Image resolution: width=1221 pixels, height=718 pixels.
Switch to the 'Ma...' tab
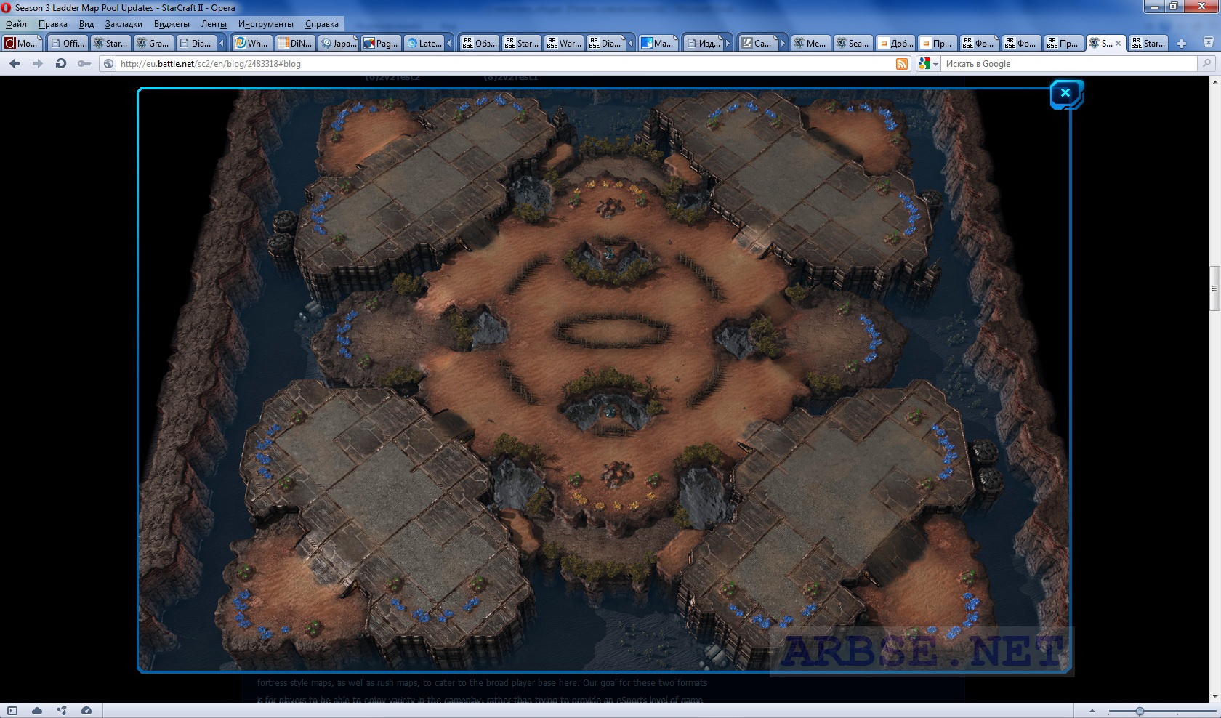(x=657, y=43)
